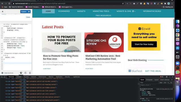Open WEBSITE & CMS nav item
The image size is (181, 102).
pyautogui.click(x=124, y=11)
